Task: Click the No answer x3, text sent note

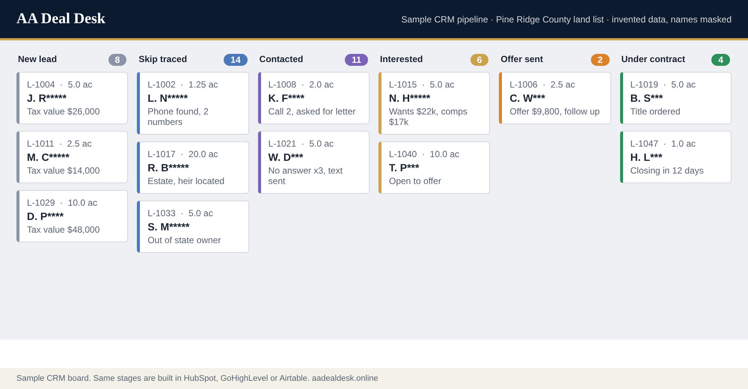Action: 305,176
